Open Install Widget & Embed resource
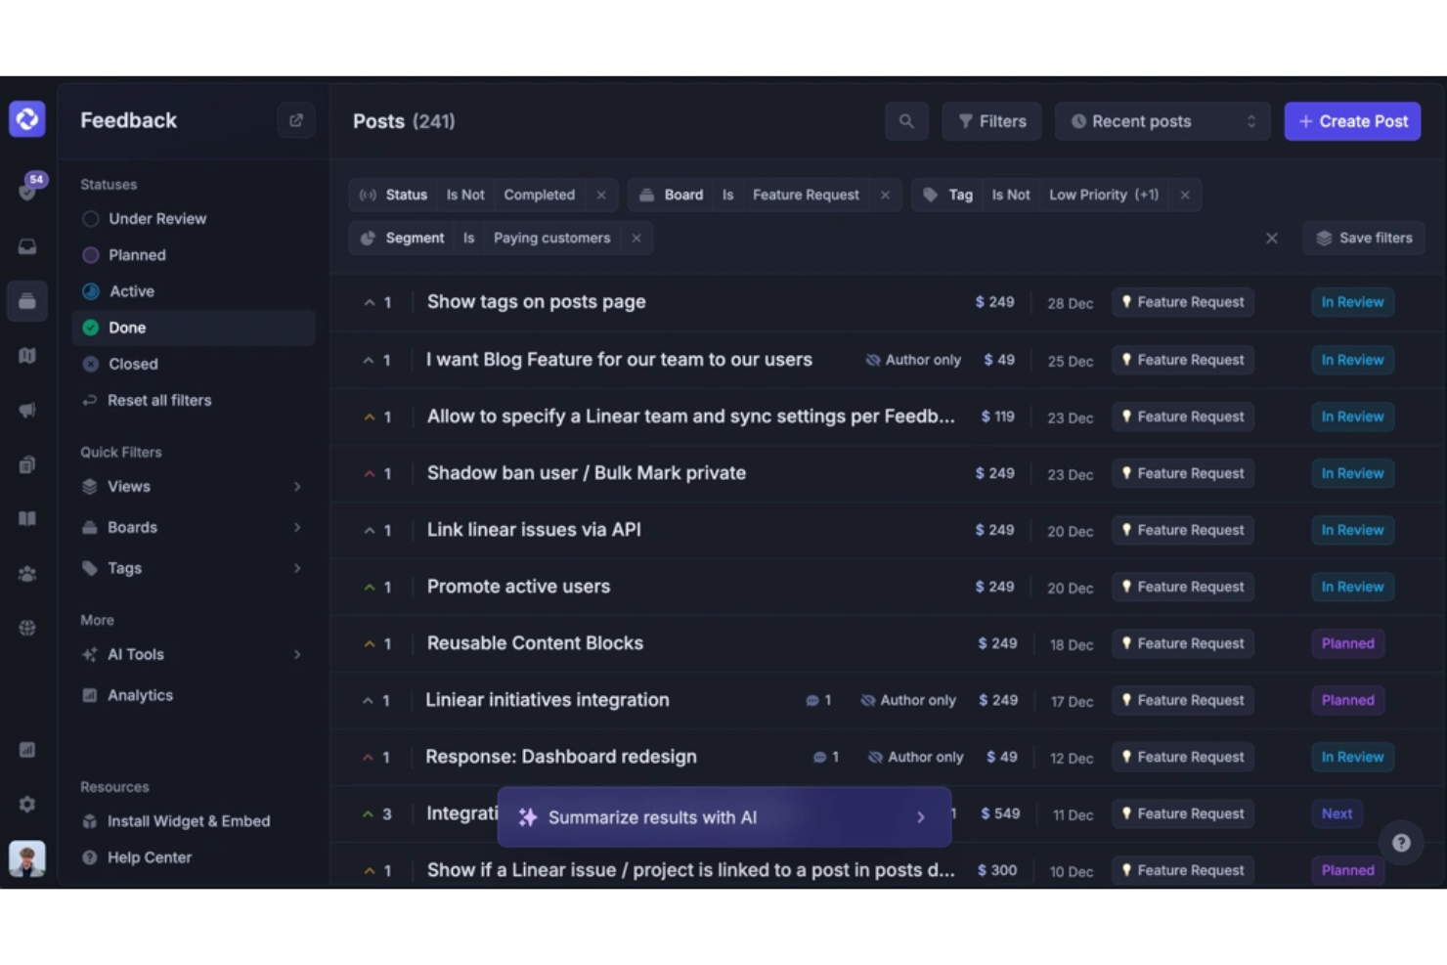The height and width of the screenshot is (965, 1447). coord(194,822)
